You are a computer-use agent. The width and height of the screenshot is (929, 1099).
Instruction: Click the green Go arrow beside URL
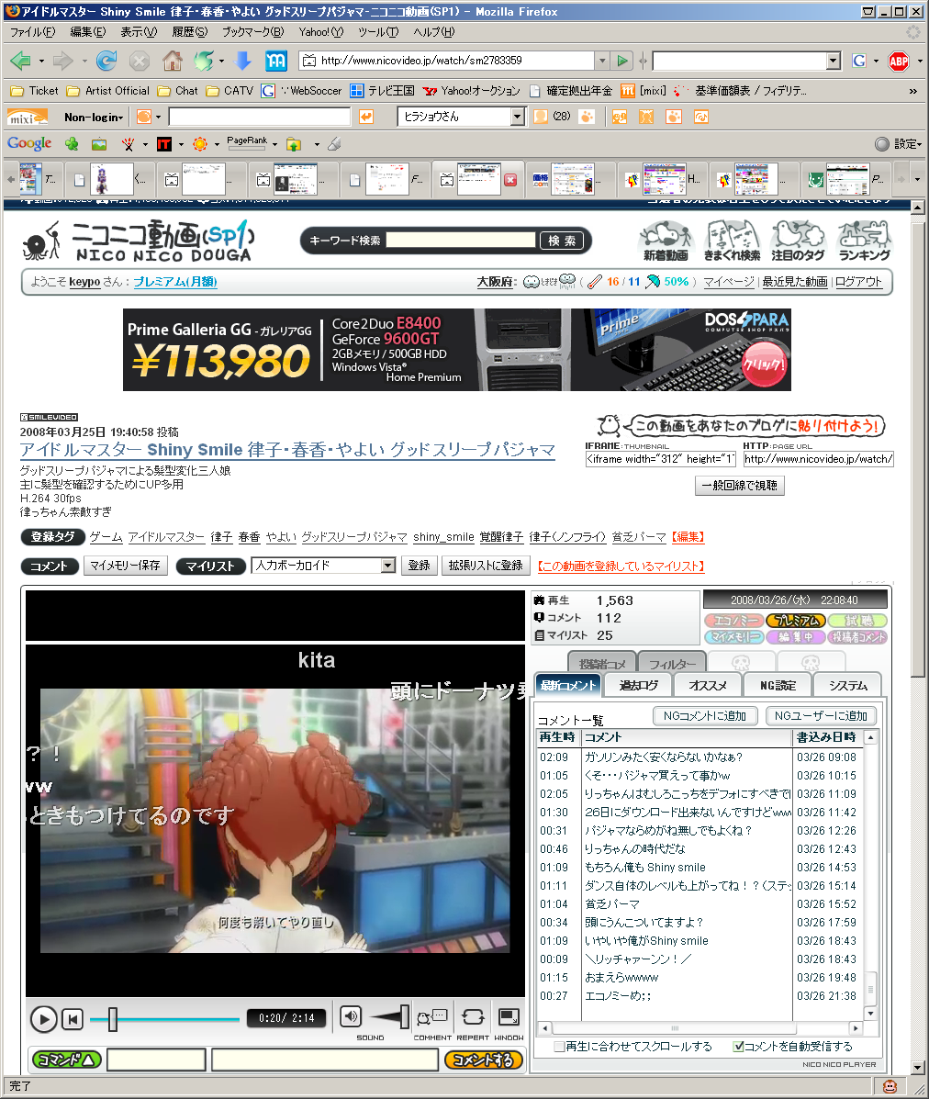pos(622,61)
